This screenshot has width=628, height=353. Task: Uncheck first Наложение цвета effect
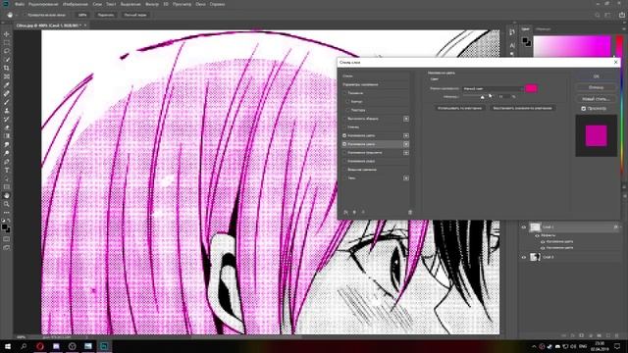pos(344,135)
